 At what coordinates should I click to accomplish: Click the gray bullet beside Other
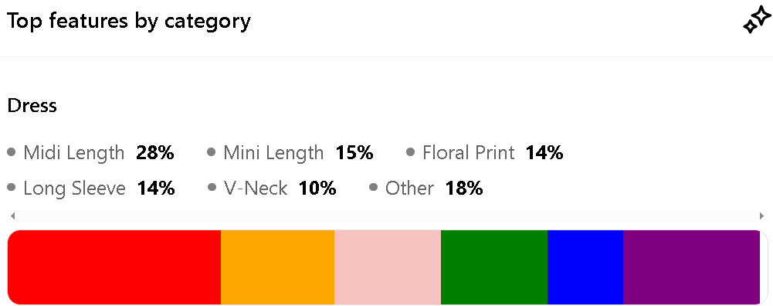[x=373, y=188]
